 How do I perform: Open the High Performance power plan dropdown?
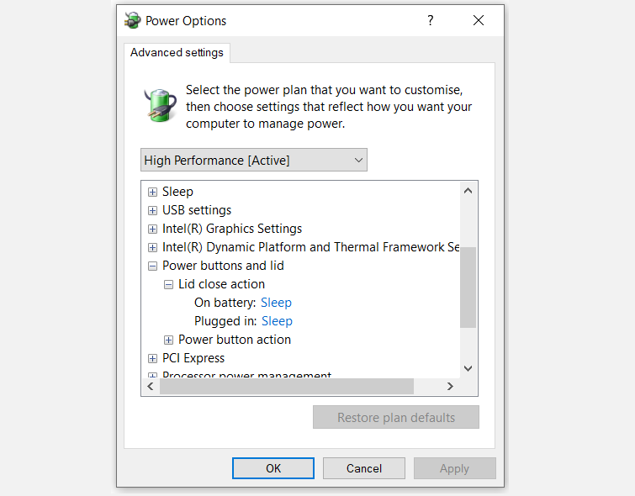tap(254, 160)
